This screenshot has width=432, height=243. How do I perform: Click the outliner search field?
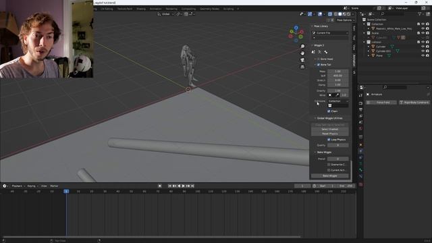tap(394, 13)
